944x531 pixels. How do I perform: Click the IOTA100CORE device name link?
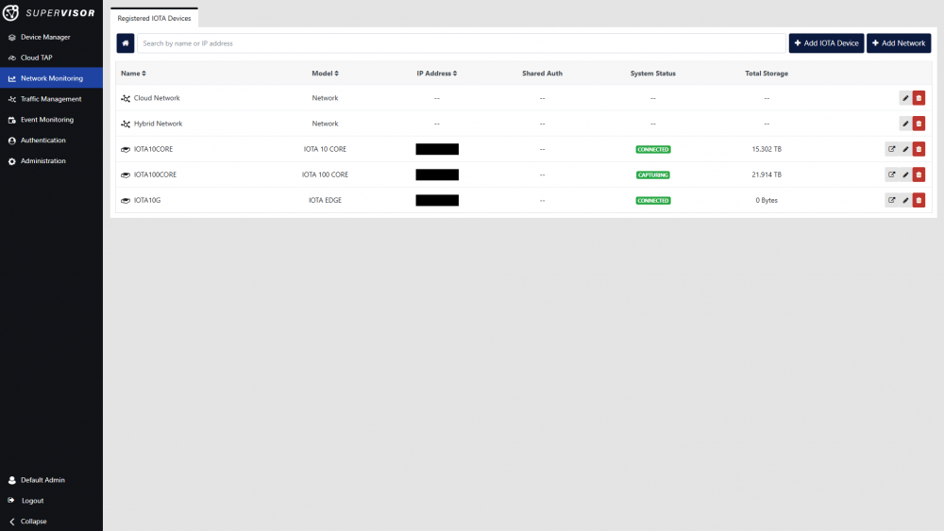click(x=155, y=174)
